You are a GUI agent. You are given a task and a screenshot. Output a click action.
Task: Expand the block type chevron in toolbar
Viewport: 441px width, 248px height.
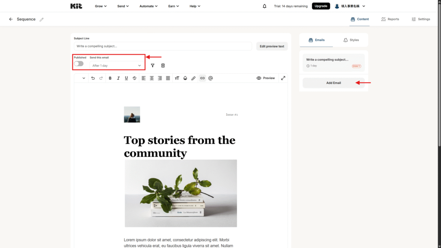coord(83,78)
